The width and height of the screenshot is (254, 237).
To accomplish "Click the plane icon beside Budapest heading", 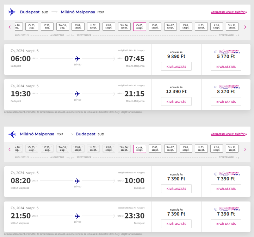I will point(12,12).
